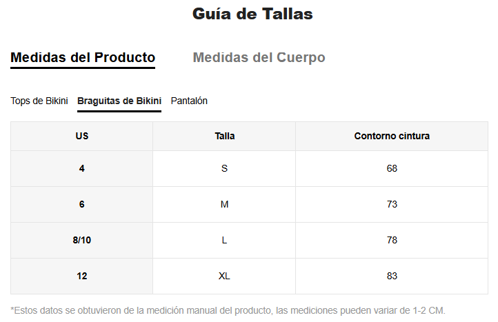The image size is (498, 322).
Task: Click US size 6 cell
Action: [82, 204]
